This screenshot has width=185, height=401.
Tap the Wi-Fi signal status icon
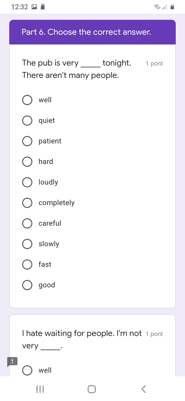[x=156, y=7]
